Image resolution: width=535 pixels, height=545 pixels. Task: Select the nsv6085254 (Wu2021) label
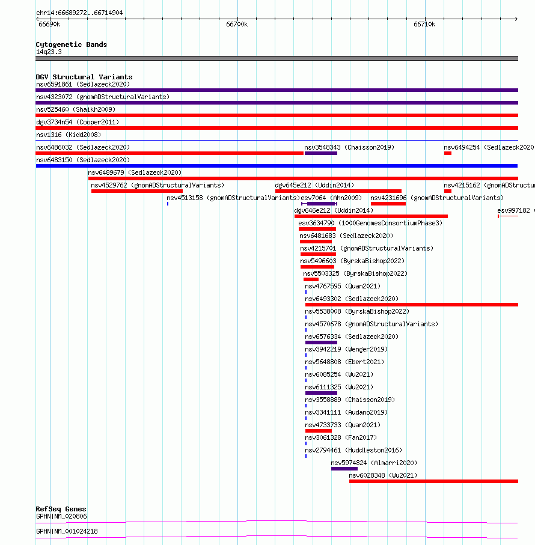click(339, 375)
